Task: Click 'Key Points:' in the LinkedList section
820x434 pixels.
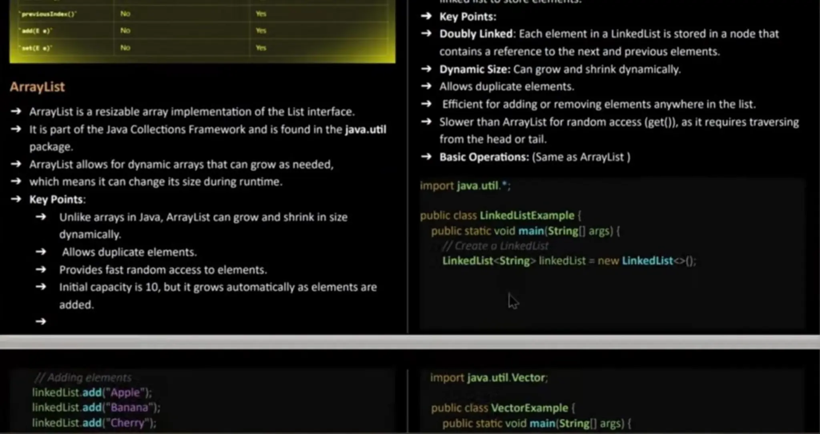Action: [x=468, y=17]
